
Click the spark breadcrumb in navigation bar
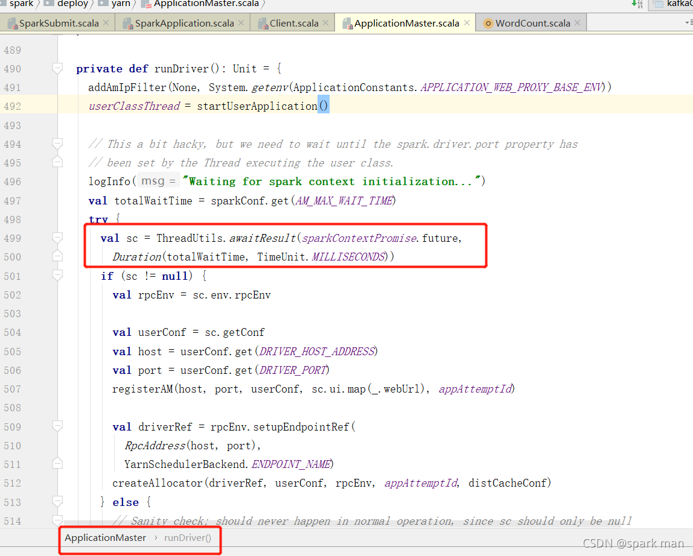[21, 4]
